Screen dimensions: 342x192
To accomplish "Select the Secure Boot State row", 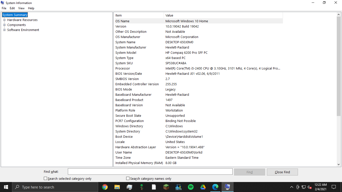I will point(199,116).
